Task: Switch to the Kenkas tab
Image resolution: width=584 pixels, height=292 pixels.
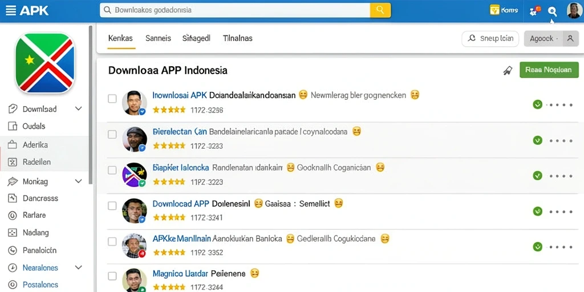Action: tap(120, 38)
